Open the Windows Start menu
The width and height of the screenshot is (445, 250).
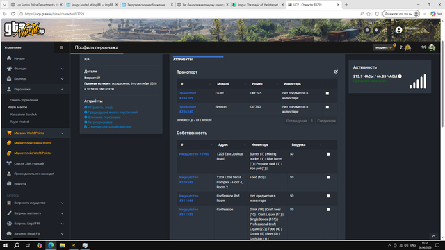point(6,245)
